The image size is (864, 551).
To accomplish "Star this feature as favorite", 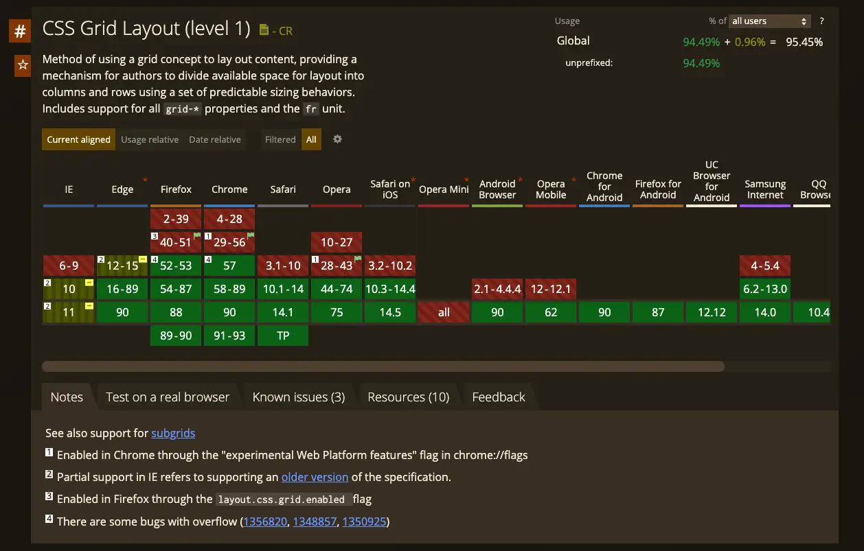I will pyautogui.click(x=23, y=65).
